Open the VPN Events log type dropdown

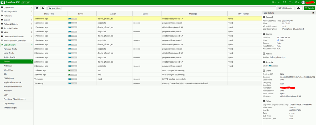pos(286,8)
